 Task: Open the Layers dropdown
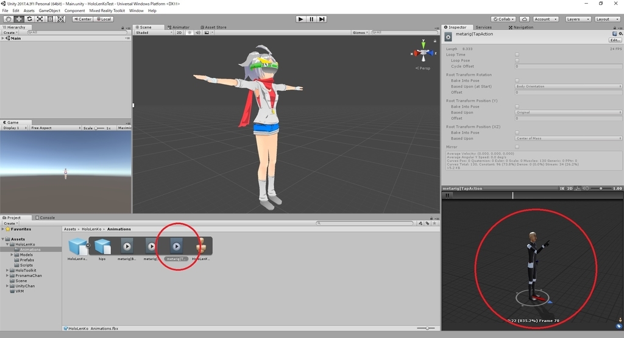click(x=578, y=19)
